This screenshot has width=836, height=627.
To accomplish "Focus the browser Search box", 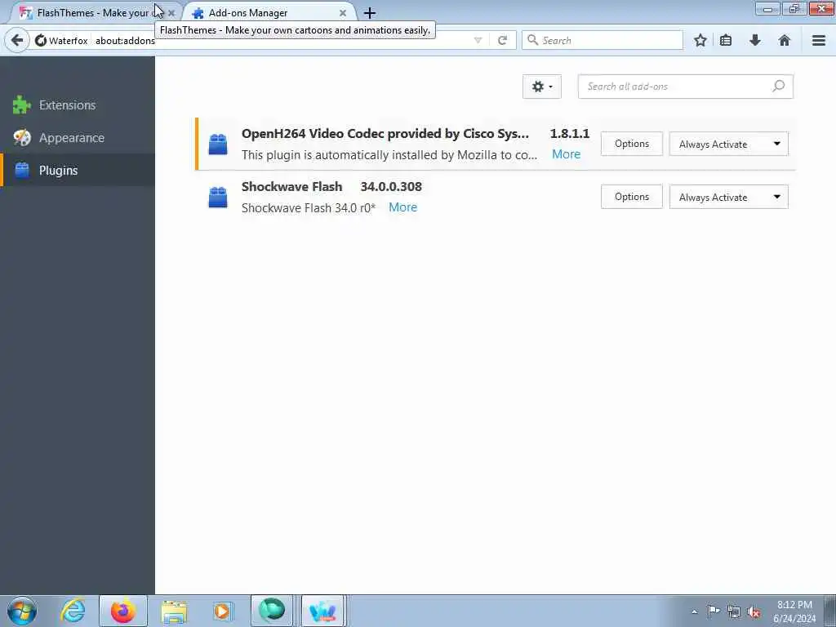I will [x=603, y=41].
